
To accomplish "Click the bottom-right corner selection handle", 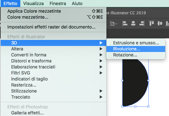I will [148, 106].
